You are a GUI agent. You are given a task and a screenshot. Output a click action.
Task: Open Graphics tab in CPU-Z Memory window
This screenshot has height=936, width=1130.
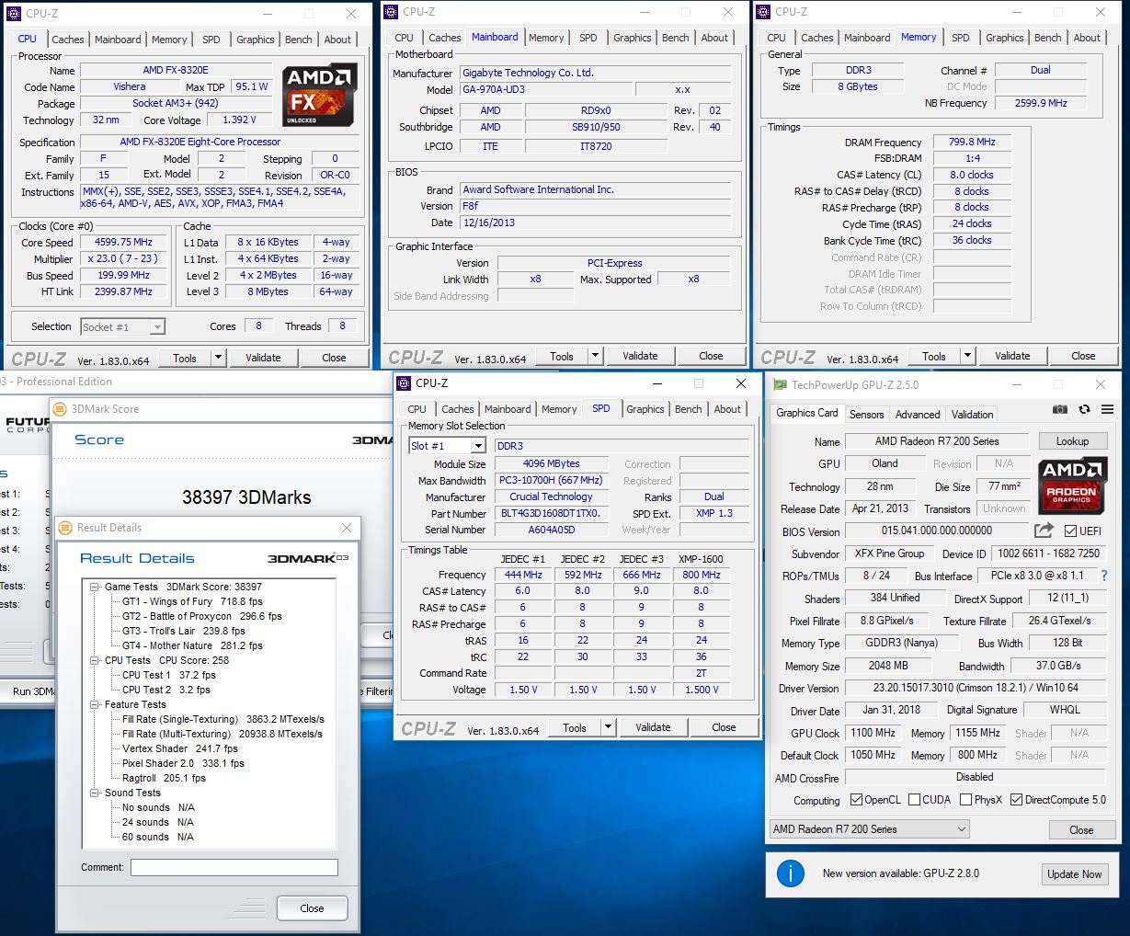(x=1004, y=38)
